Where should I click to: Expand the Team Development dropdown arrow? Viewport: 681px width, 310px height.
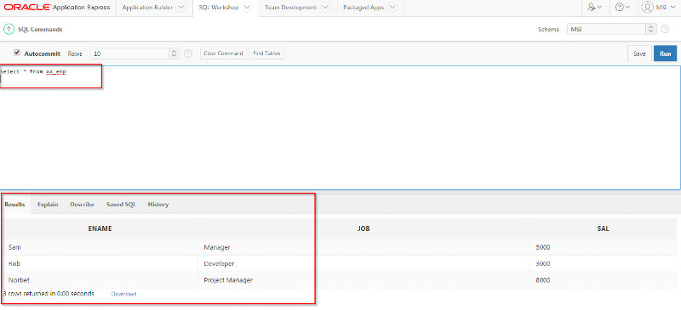[x=325, y=8]
